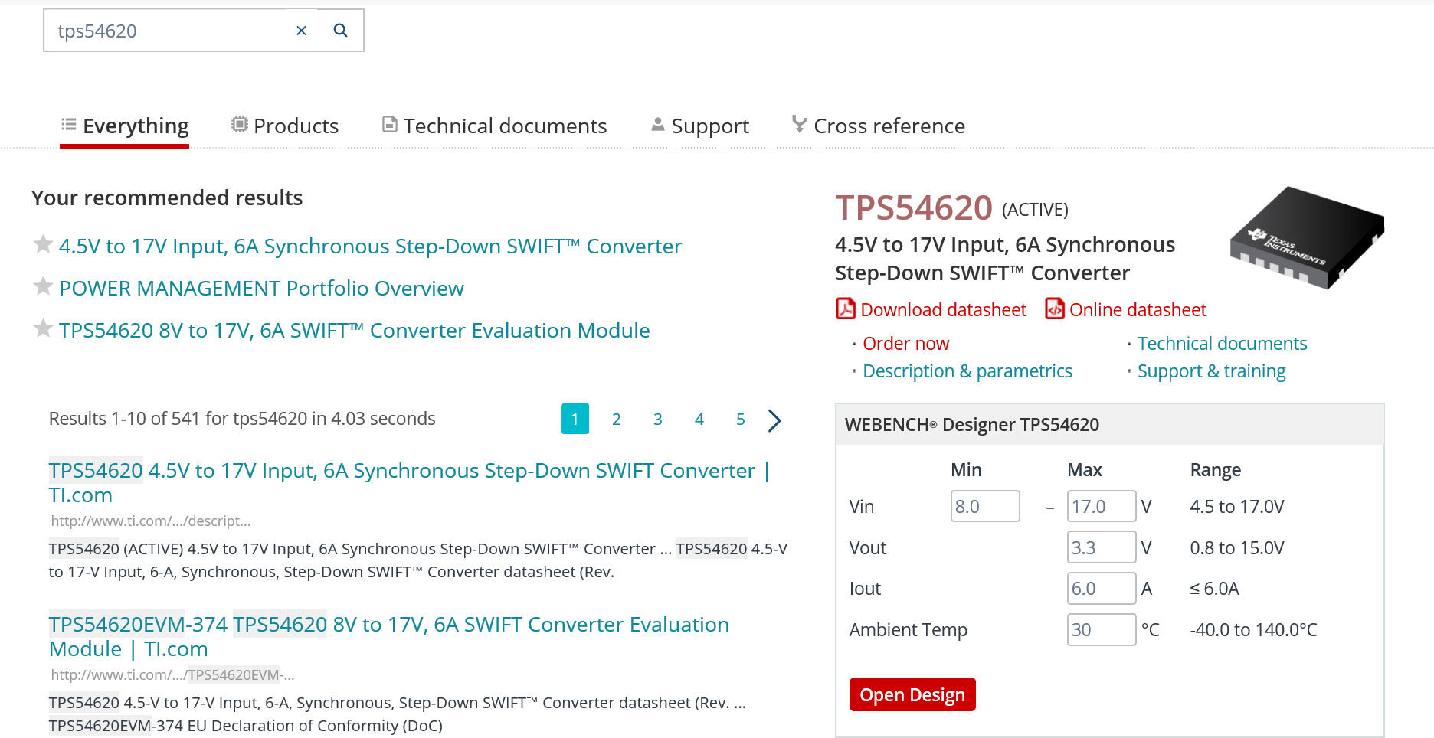
Task: Go to results page 4
Action: tap(699, 420)
